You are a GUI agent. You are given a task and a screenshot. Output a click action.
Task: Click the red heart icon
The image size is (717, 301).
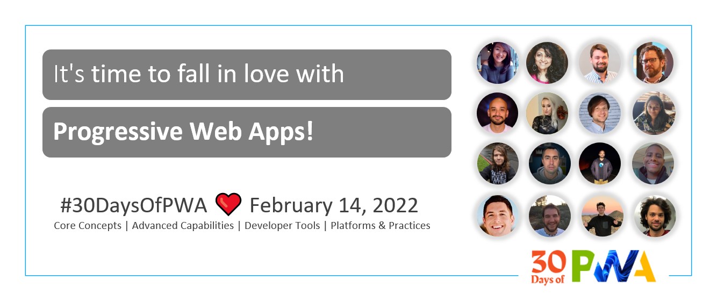(x=228, y=205)
